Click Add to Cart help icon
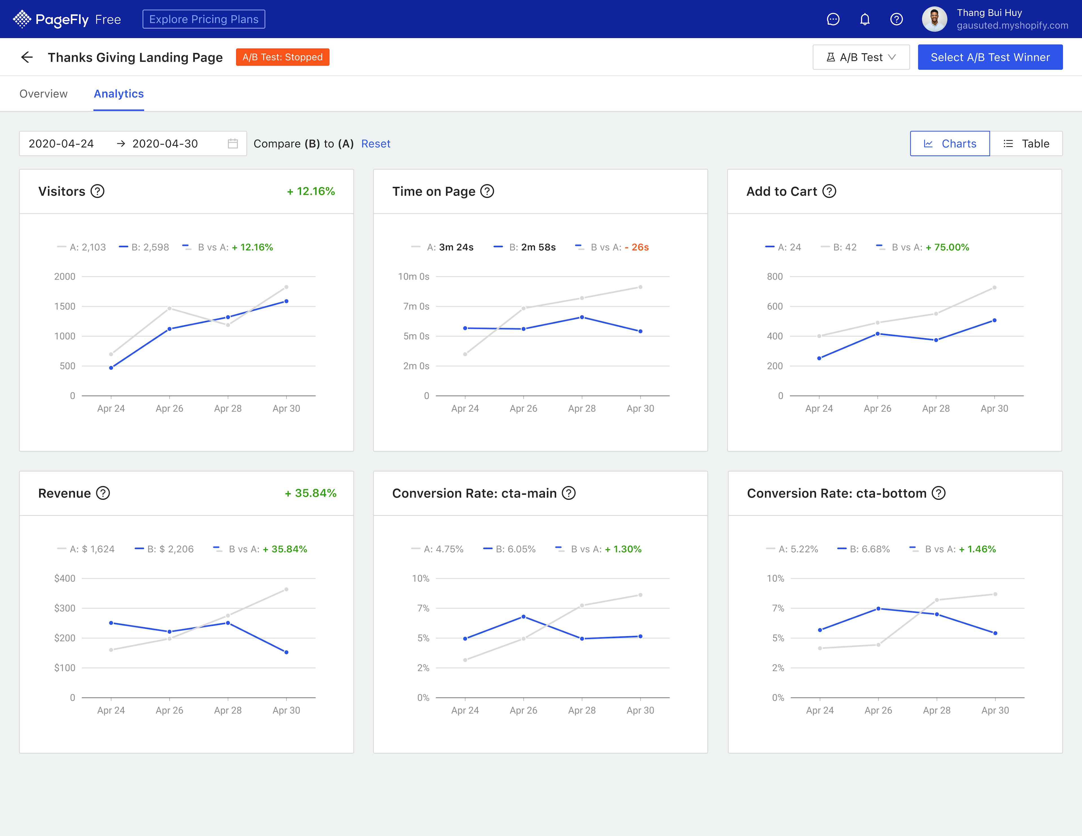This screenshot has width=1082, height=836. [x=829, y=191]
